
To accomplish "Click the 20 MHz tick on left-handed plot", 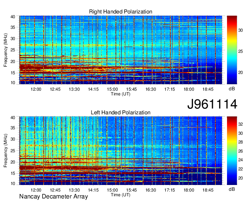I will tap(13, 162).
